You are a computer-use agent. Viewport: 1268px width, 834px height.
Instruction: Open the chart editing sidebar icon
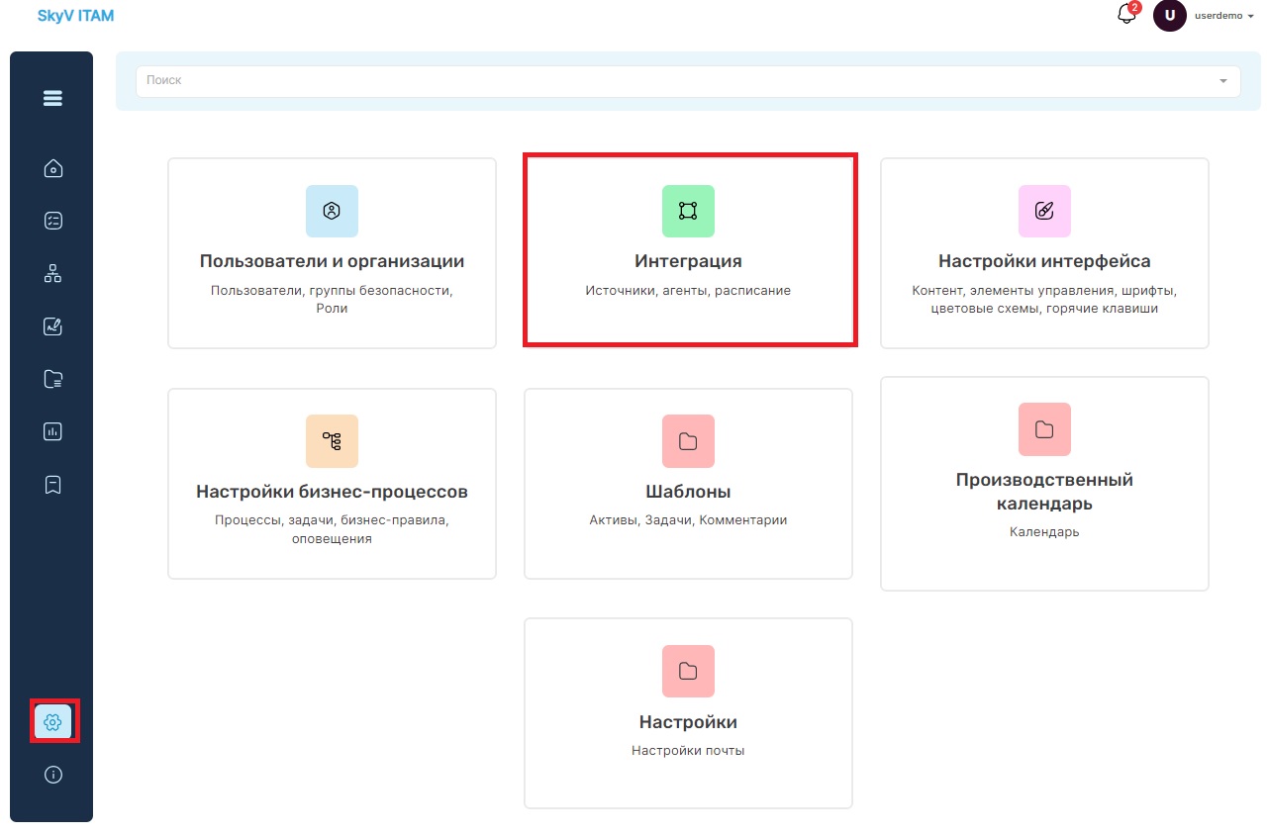[53, 325]
